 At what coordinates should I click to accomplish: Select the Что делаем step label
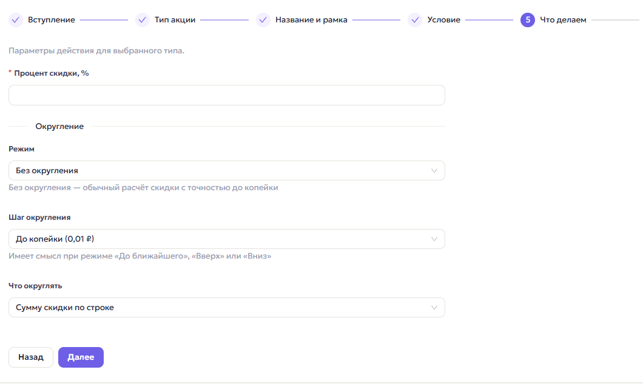pyautogui.click(x=563, y=19)
